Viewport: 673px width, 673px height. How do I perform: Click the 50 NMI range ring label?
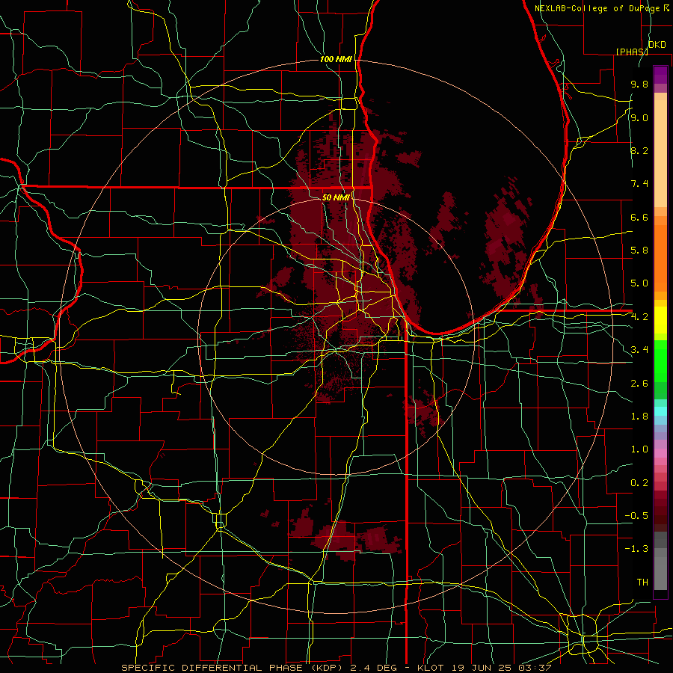[x=336, y=197]
